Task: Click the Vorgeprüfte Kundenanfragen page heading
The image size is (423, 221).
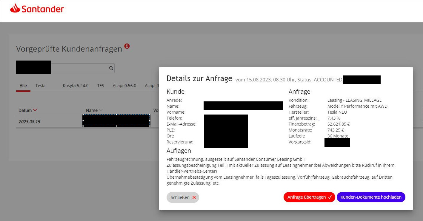Action: 69,49
